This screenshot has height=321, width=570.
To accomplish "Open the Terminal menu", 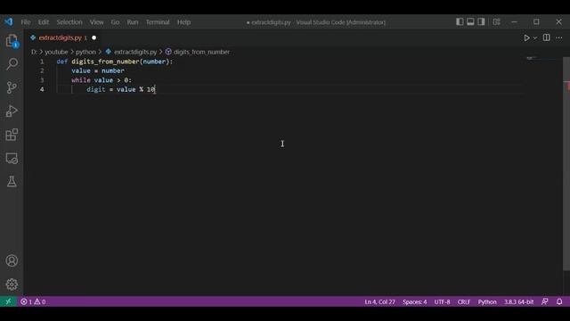I will point(158,22).
